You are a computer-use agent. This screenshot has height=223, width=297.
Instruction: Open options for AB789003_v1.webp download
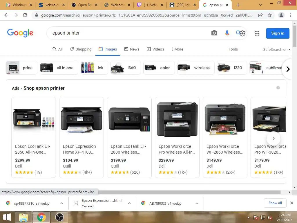(x=197, y=203)
